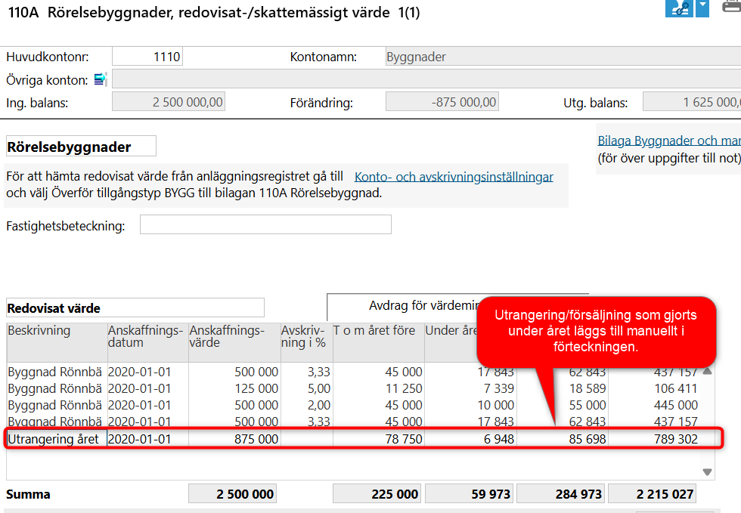Select the 78 750 cell in the Utrangering row
741x513 pixels.
tap(379, 439)
